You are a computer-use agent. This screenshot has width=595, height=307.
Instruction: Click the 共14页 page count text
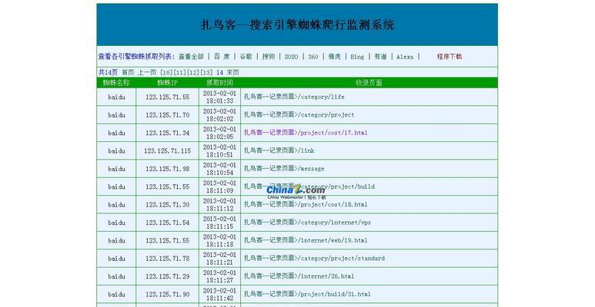pyautogui.click(x=109, y=72)
